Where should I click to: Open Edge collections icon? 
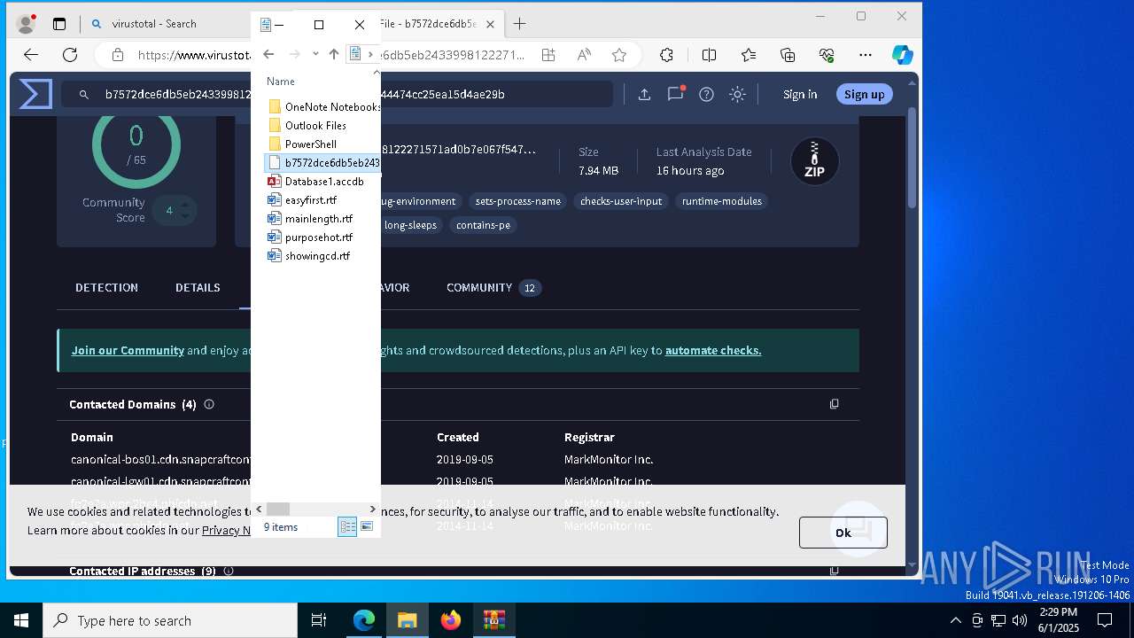tap(788, 55)
